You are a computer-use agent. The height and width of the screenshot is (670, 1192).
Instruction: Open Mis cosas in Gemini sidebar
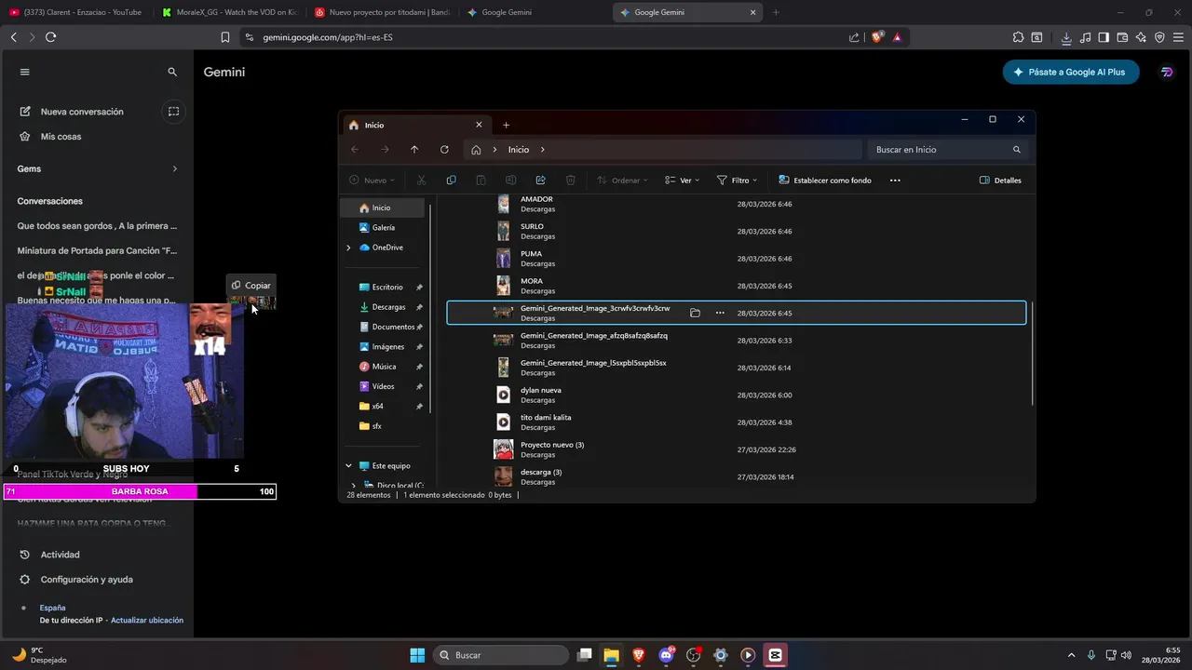point(61,137)
